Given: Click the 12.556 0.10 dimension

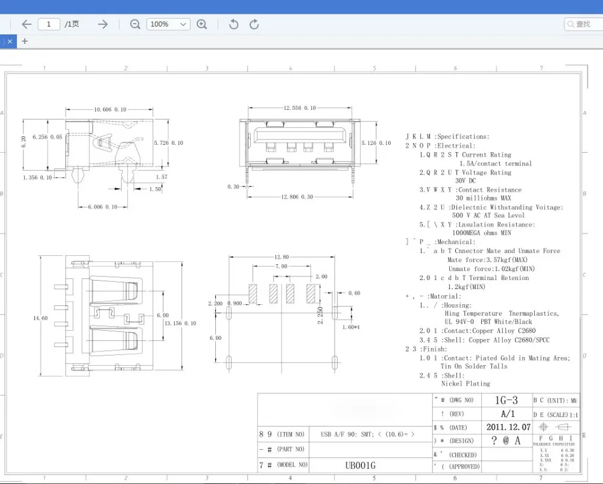Looking at the screenshot, I should pyautogui.click(x=300, y=108).
